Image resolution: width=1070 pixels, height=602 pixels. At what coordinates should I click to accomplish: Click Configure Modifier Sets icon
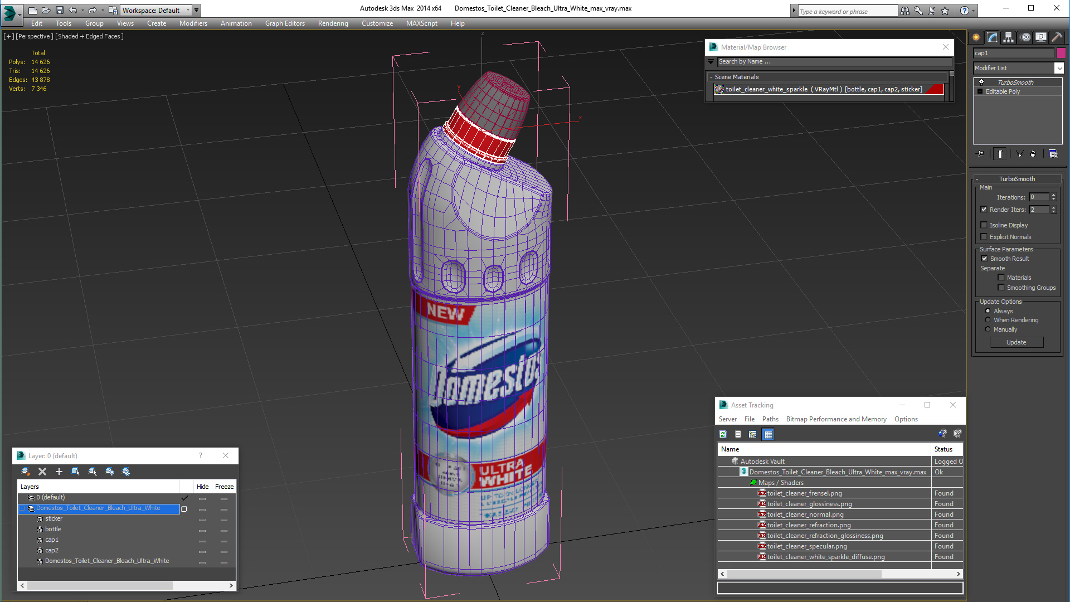tap(1053, 154)
